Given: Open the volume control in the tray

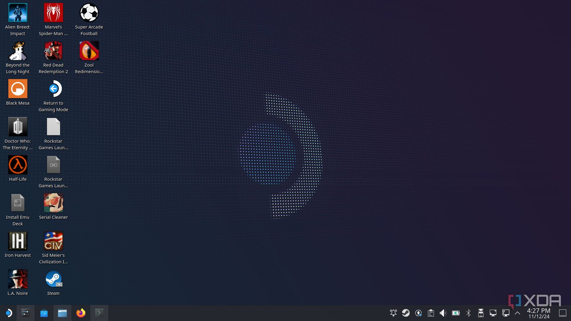Looking at the screenshot, I should (443, 313).
